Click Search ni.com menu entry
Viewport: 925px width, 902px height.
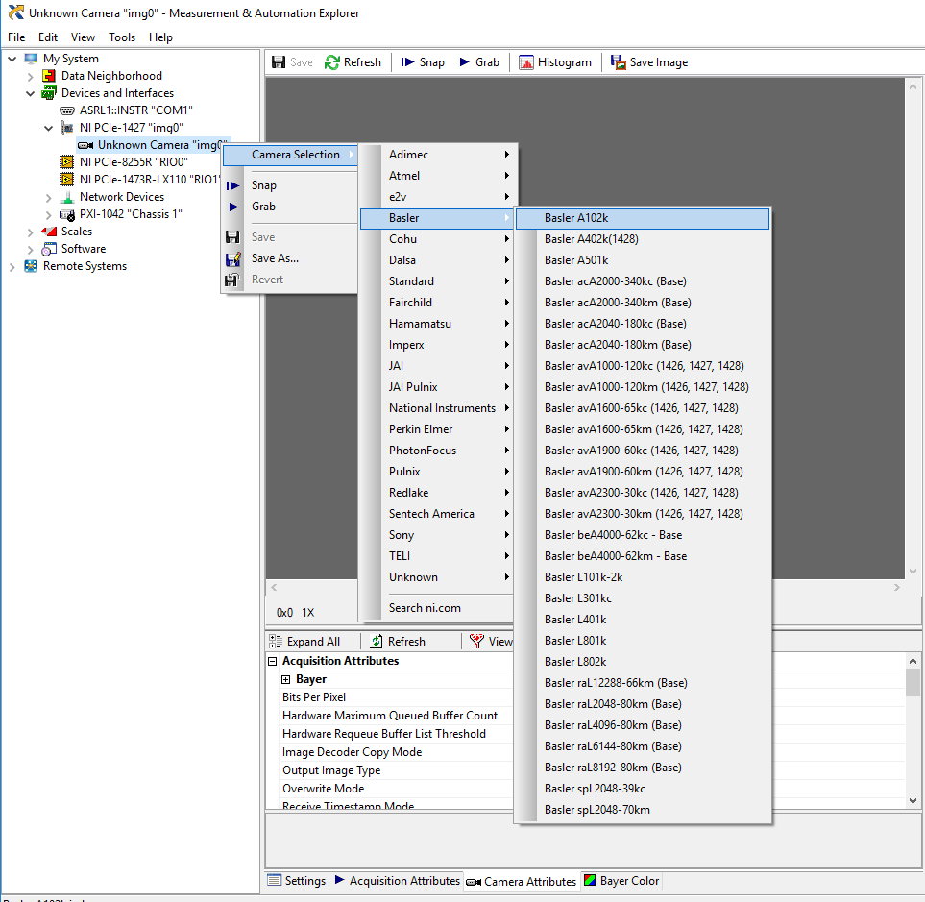point(425,607)
